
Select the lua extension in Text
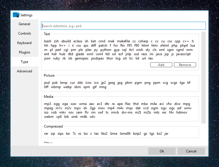192,45
